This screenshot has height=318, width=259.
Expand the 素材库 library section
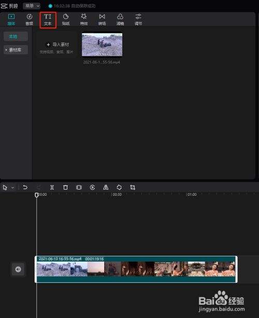click(16, 50)
